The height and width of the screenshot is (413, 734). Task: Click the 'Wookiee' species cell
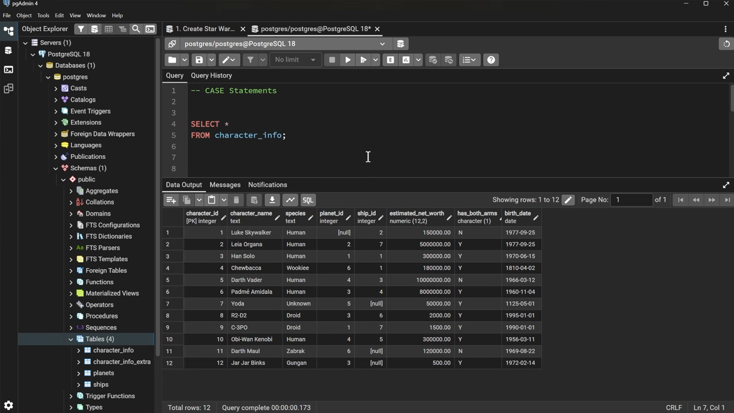click(x=299, y=268)
